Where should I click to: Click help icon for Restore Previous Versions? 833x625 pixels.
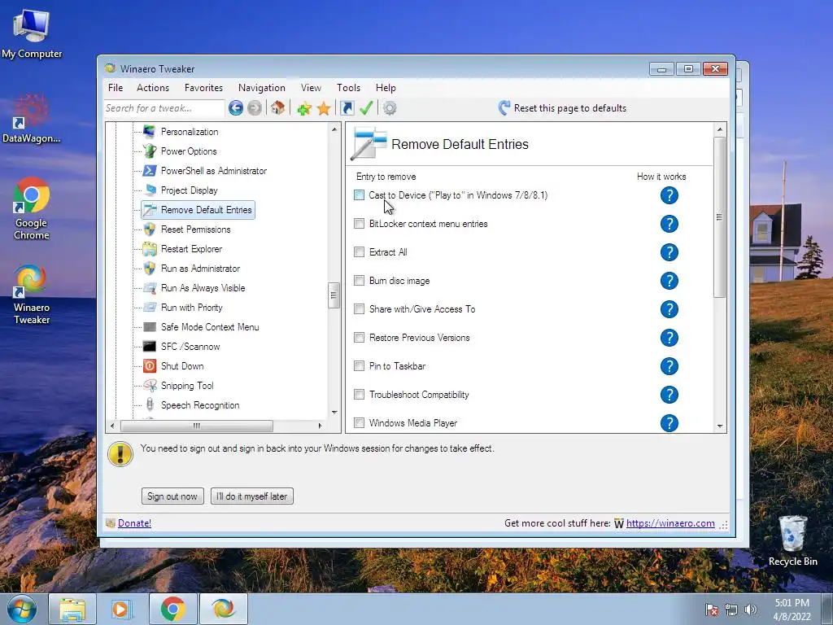pyautogui.click(x=669, y=338)
